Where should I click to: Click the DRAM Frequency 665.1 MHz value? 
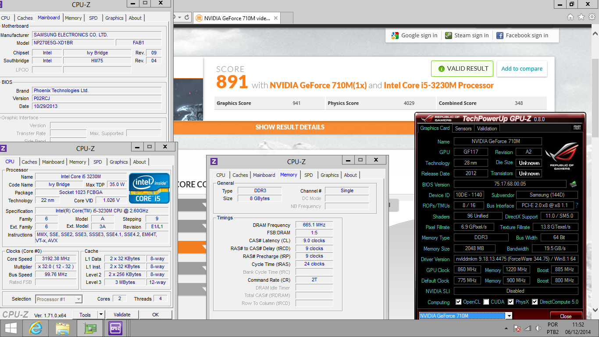pos(314,225)
